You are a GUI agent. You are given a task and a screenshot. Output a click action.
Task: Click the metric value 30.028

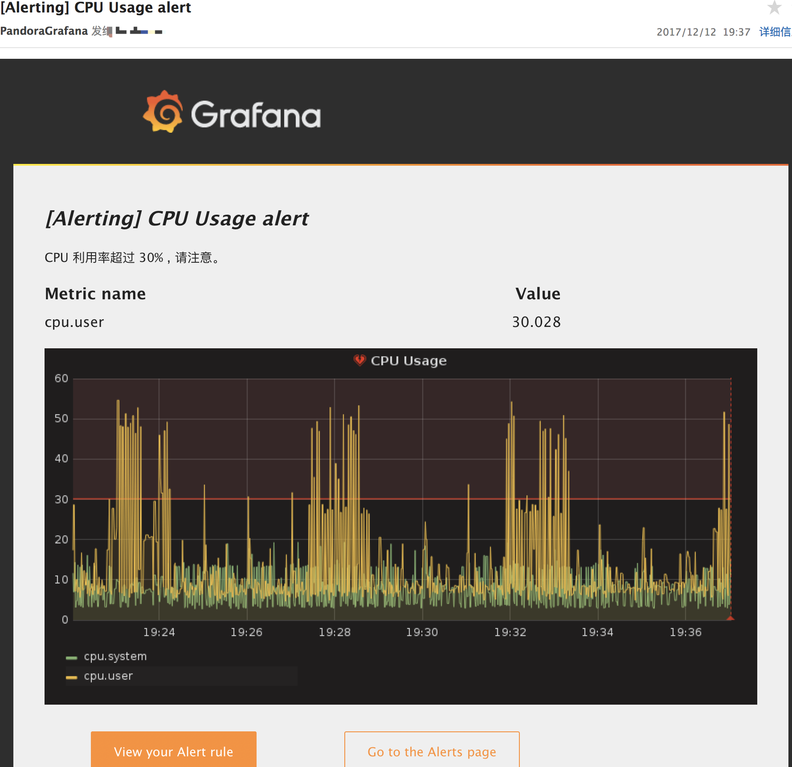(536, 322)
